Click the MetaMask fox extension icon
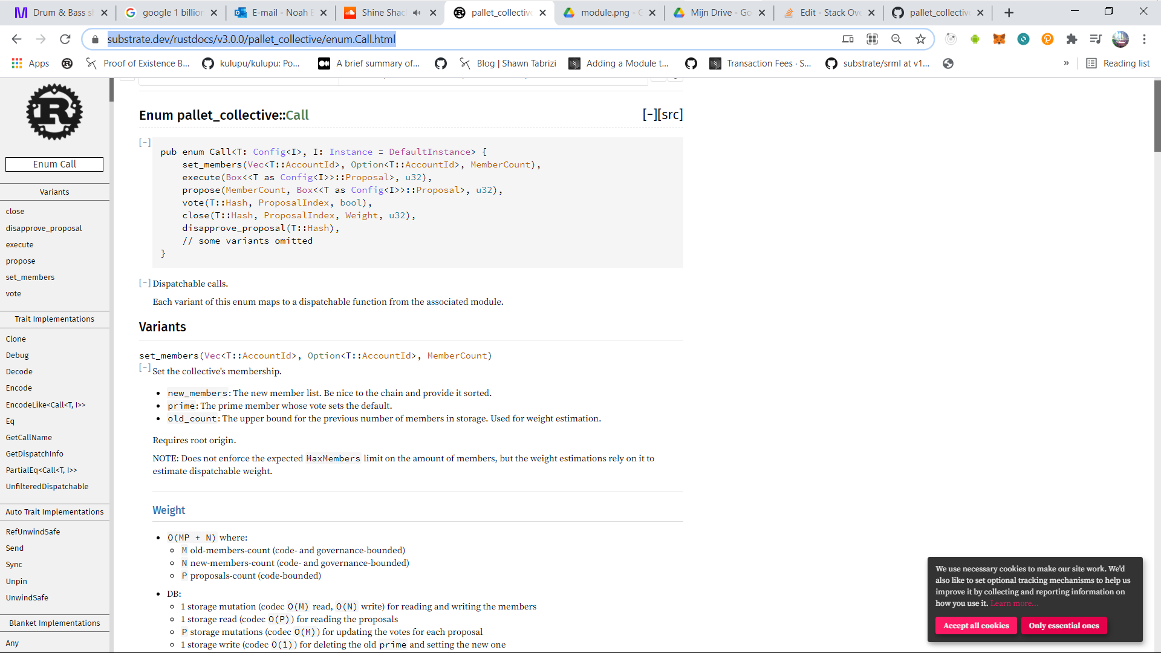The image size is (1161, 653). 999,39
